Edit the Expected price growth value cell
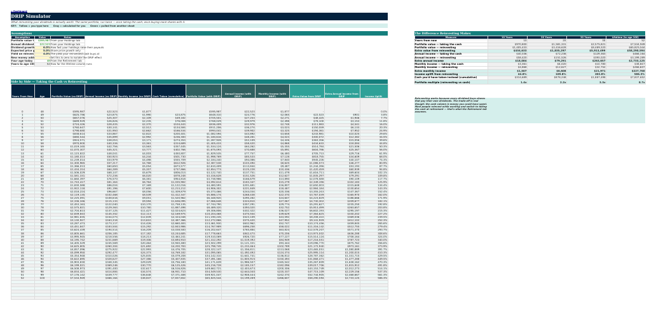The width and height of the screenshot is (656, 310). point(42,51)
